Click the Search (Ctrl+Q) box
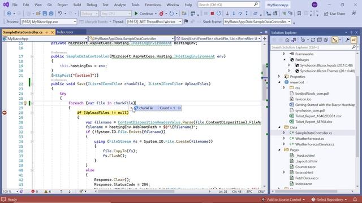This screenshot has height=203, width=362. (x=229, y=5)
